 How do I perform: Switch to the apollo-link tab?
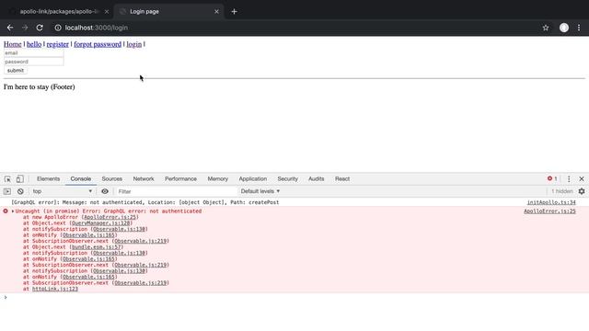(59, 12)
